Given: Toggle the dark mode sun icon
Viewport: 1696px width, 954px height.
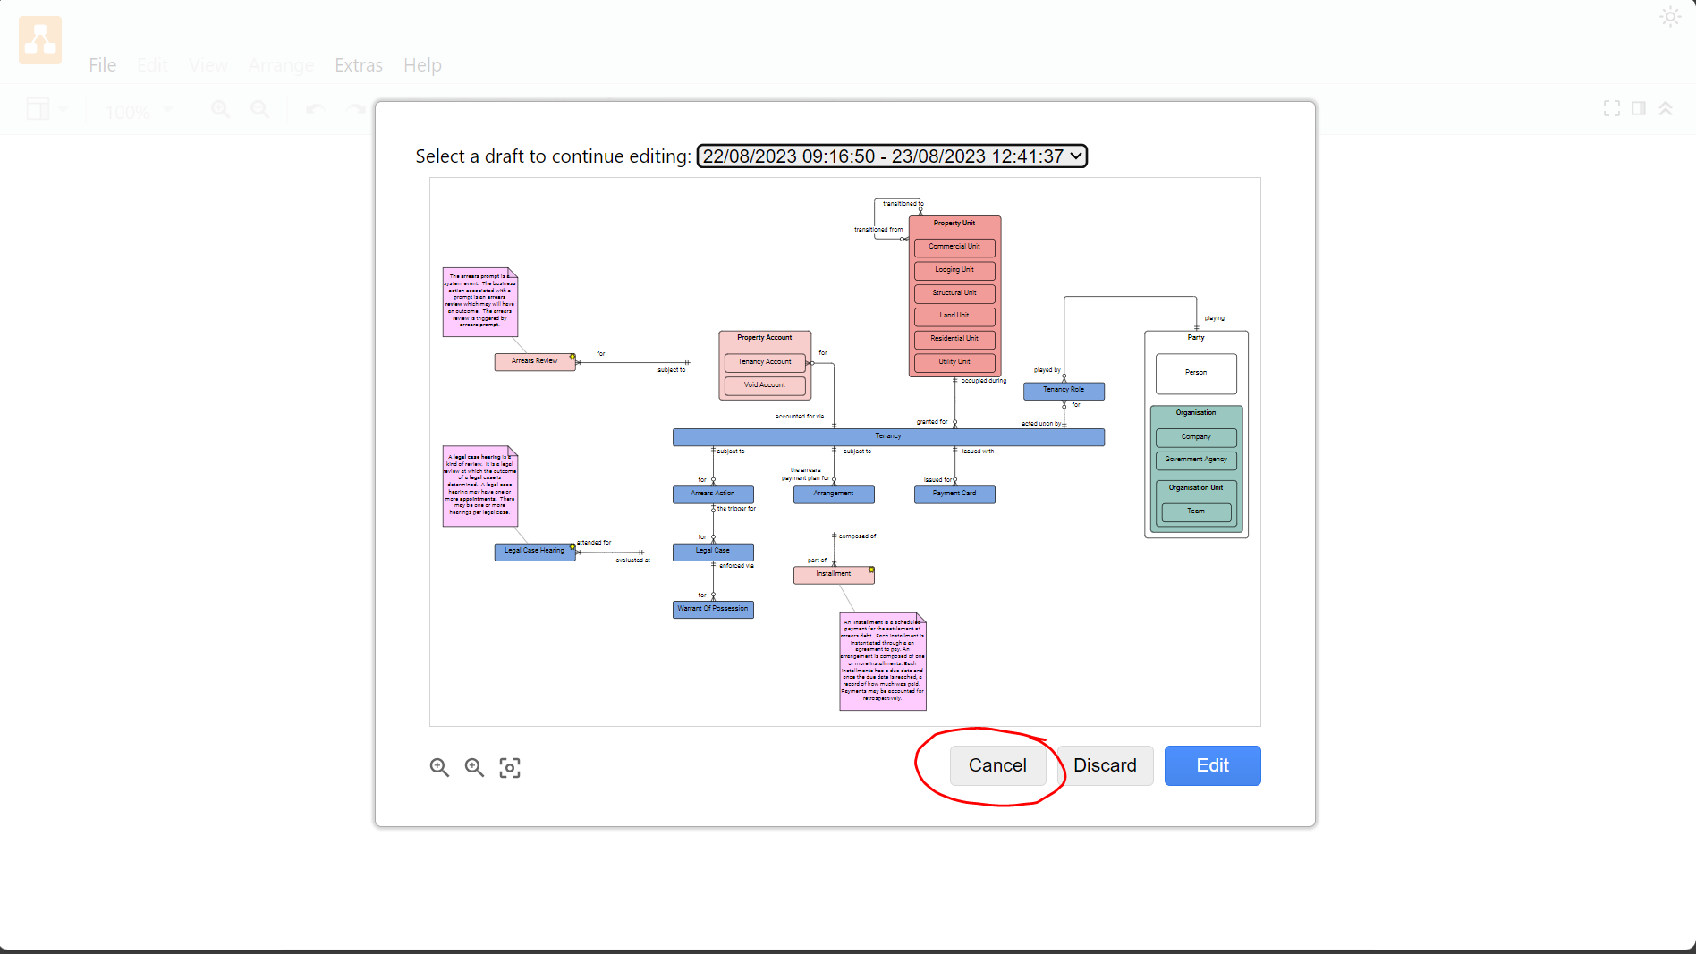Looking at the screenshot, I should tap(1670, 17).
